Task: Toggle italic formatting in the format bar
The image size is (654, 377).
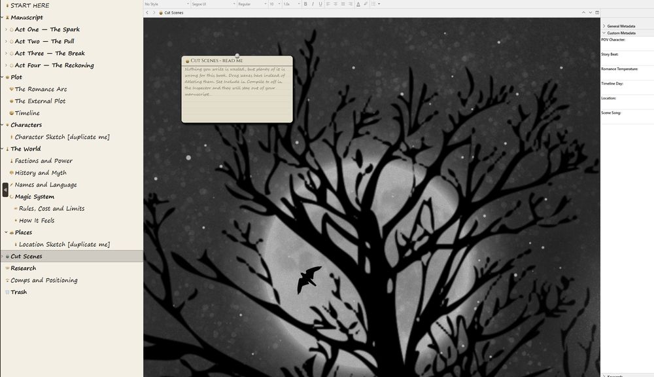Action: (313, 4)
